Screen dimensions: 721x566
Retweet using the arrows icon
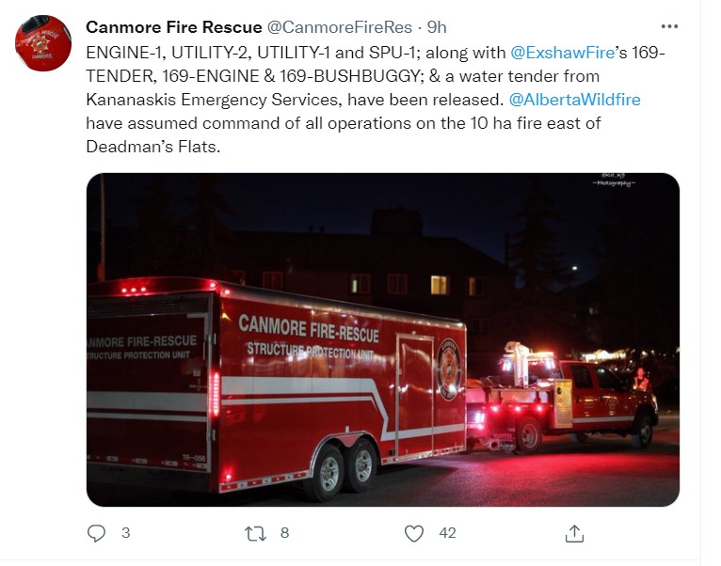255,533
